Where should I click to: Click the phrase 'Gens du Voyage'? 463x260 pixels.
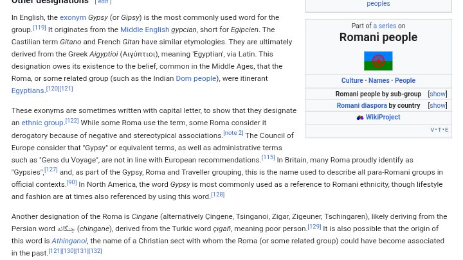69,160
